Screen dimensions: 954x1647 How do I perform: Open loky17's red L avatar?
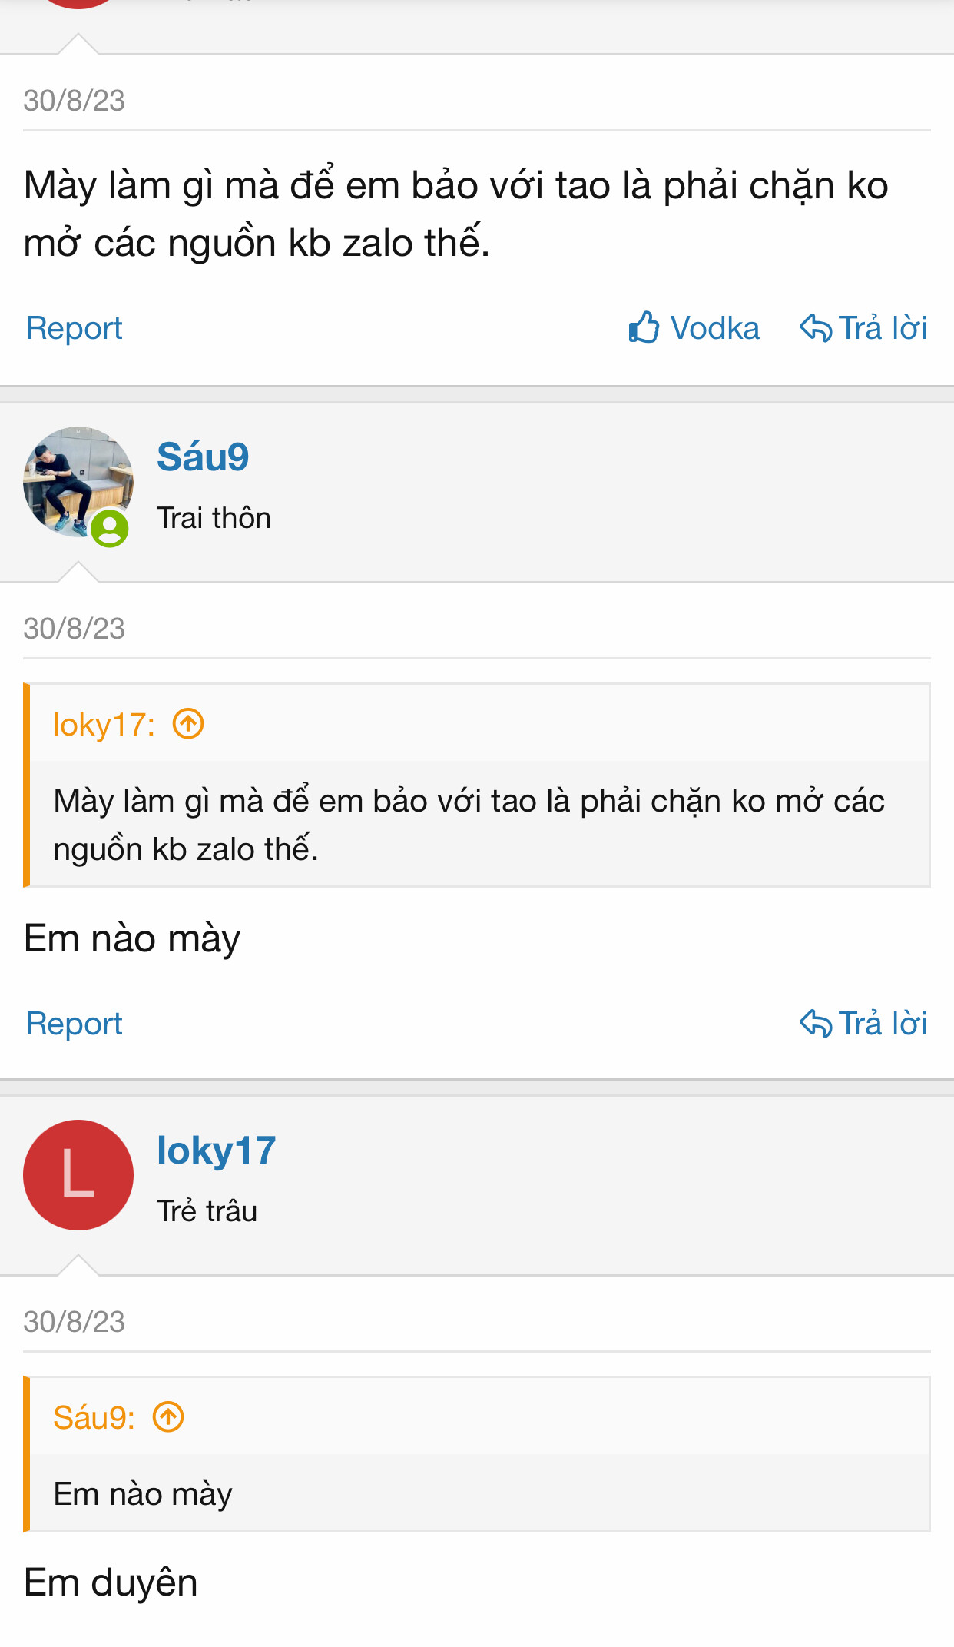coord(78,1175)
